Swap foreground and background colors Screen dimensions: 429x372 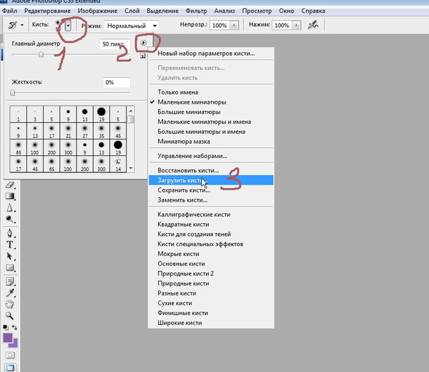(x=14, y=327)
